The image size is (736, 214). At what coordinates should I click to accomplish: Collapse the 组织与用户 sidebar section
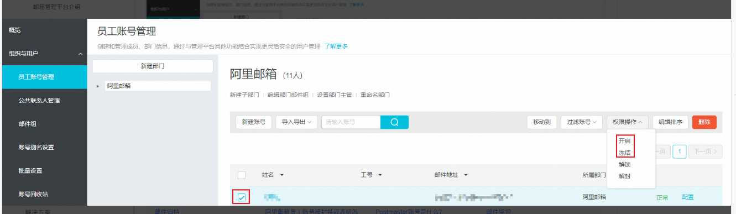point(80,54)
